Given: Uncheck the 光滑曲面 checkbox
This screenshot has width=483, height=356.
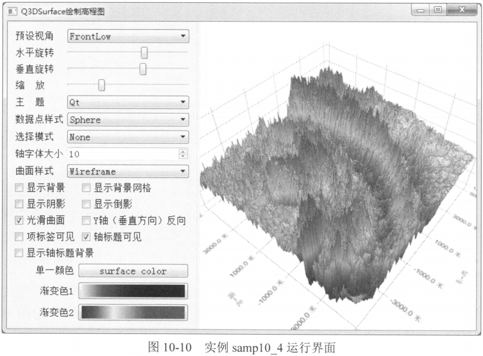Looking at the screenshot, I should [x=20, y=220].
